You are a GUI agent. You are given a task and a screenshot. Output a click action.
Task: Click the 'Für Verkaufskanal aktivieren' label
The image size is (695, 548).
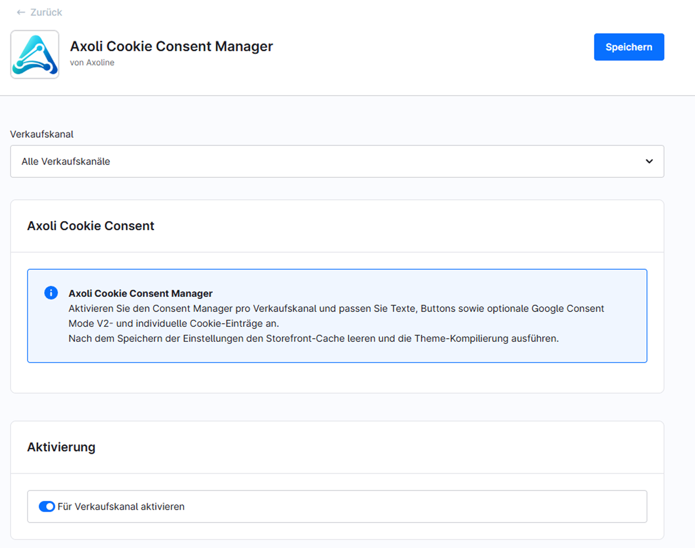(121, 506)
